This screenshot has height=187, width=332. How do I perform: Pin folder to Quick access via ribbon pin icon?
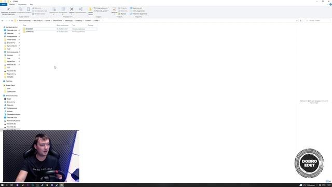pyautogui.click(x=8, y=9)
